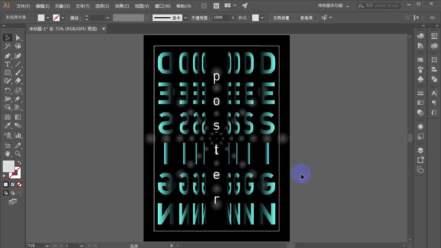Swap fill and stroke colors
Image resolution: width=441 pixels, height=248 pixels.
20,163
